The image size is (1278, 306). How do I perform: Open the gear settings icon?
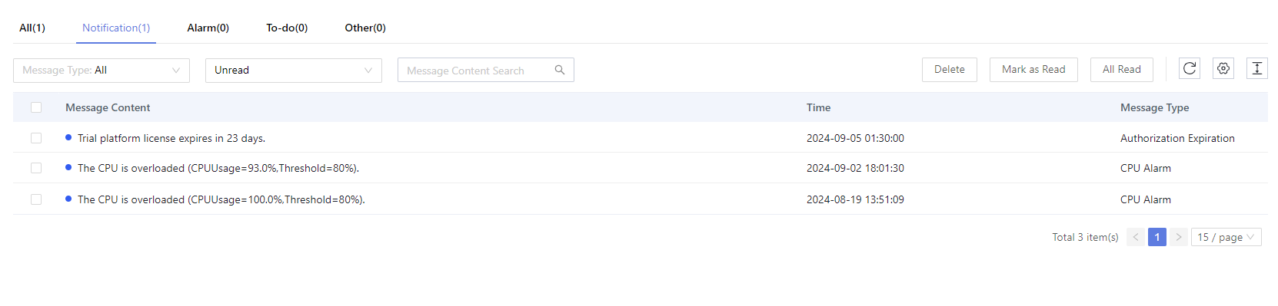click(1223, 69)
